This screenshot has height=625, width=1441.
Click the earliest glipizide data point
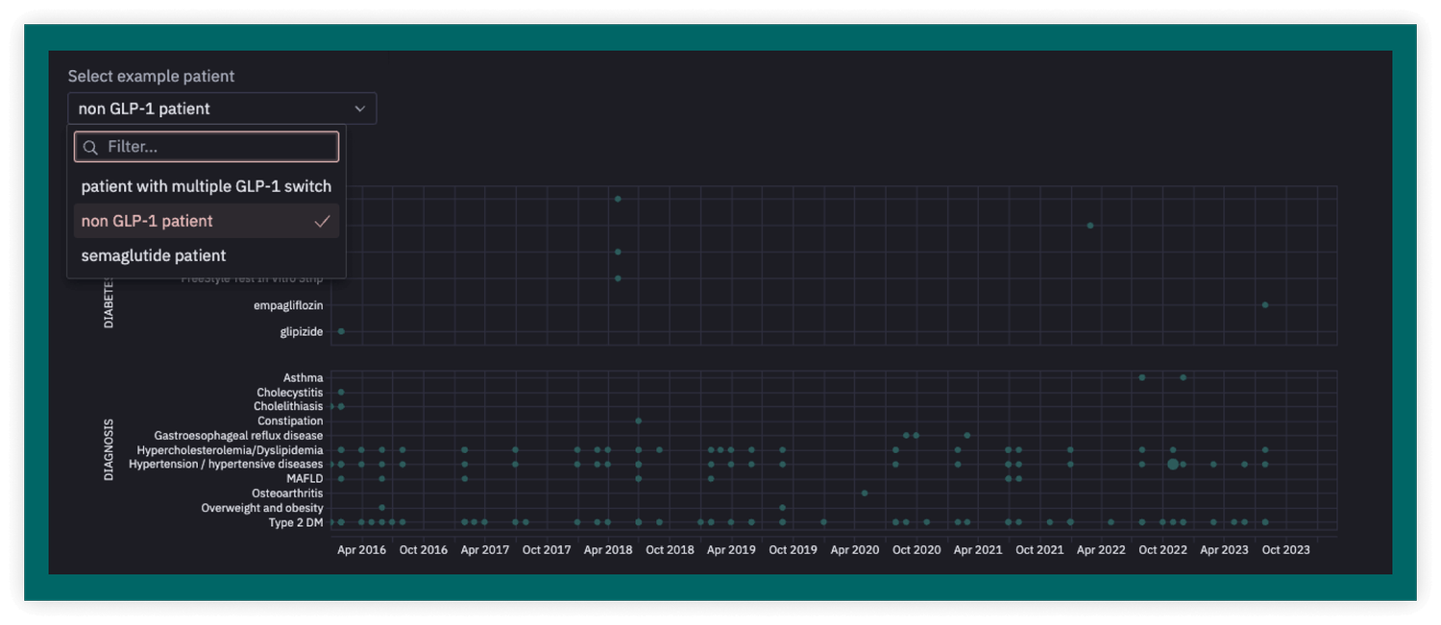pyautogui.click(x=340, y=331)
